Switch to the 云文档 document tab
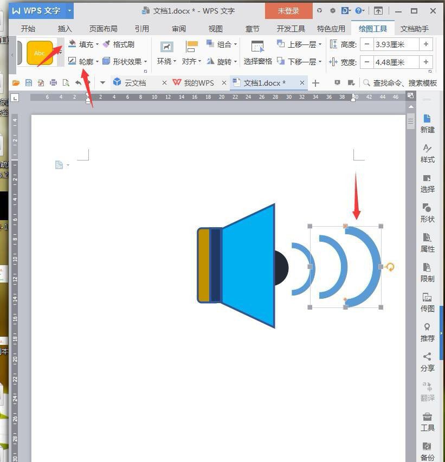Screen dimensions: 445x462 pyautogui.click(x=135, y=83)
